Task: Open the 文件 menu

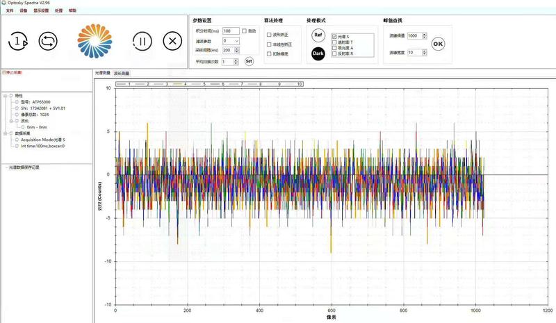Action: [10, 11]
